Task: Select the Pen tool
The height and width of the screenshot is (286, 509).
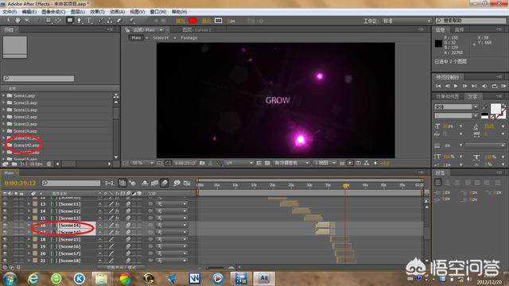Action: [80, 21]
